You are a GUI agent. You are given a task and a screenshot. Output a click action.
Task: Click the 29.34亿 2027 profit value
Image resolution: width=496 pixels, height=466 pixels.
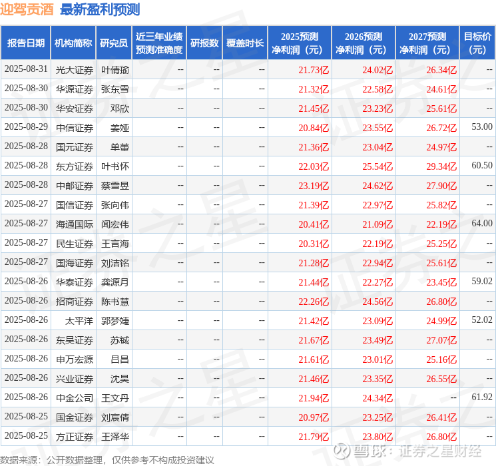[441, 166]
